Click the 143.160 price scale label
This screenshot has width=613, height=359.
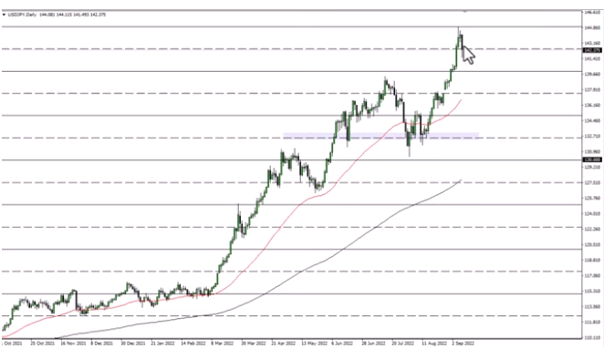point(592,43)
